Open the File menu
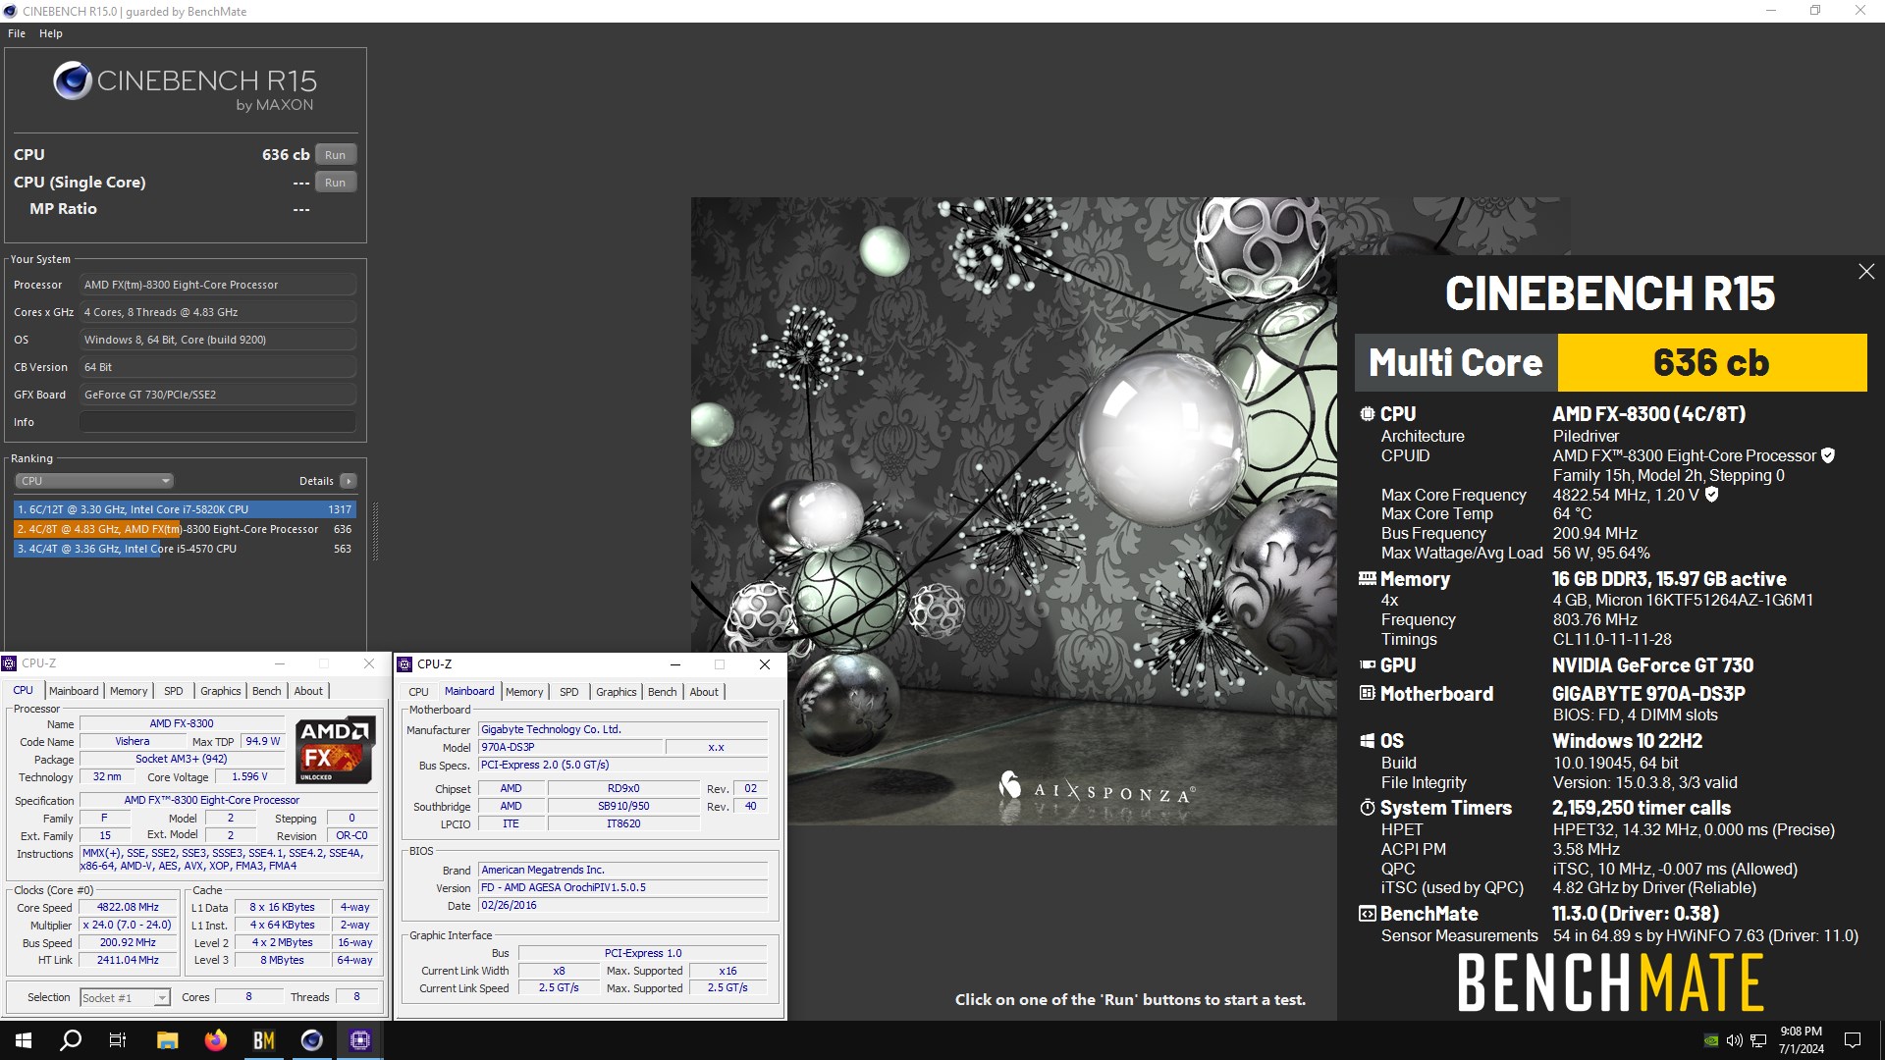This screenshot has width=1885, height=1060. pyautogui.click(x=17, y=33)
